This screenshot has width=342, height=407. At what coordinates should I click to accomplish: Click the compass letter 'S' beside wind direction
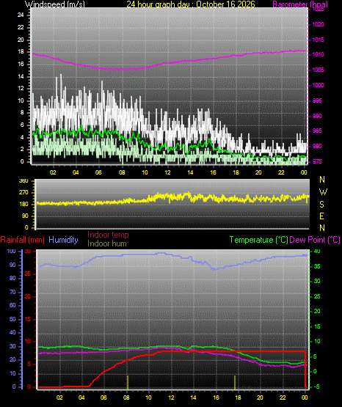(x=321, y=205)
